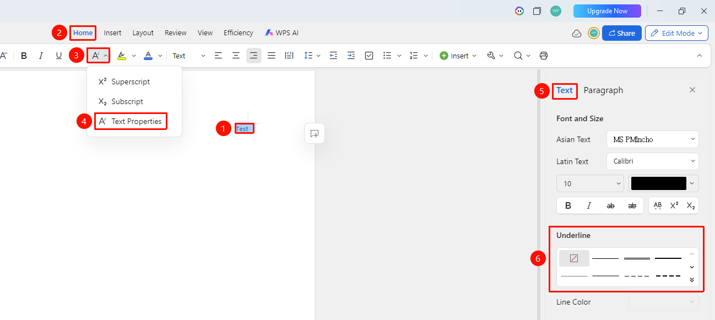This screenshot has height=320, width=715.
Task: Open the line spacing tool
Action: pos(308,56)
